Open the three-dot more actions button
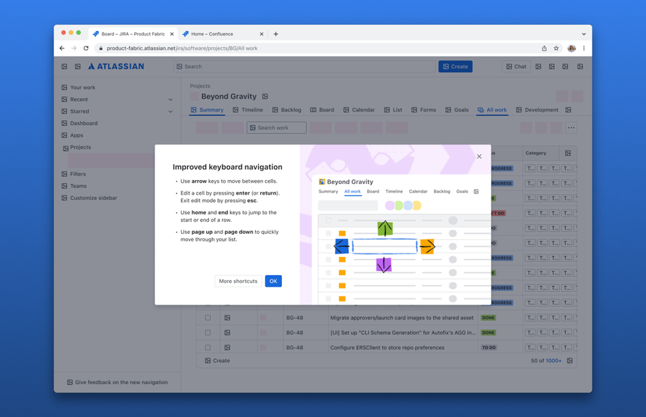 coord(571,127)
